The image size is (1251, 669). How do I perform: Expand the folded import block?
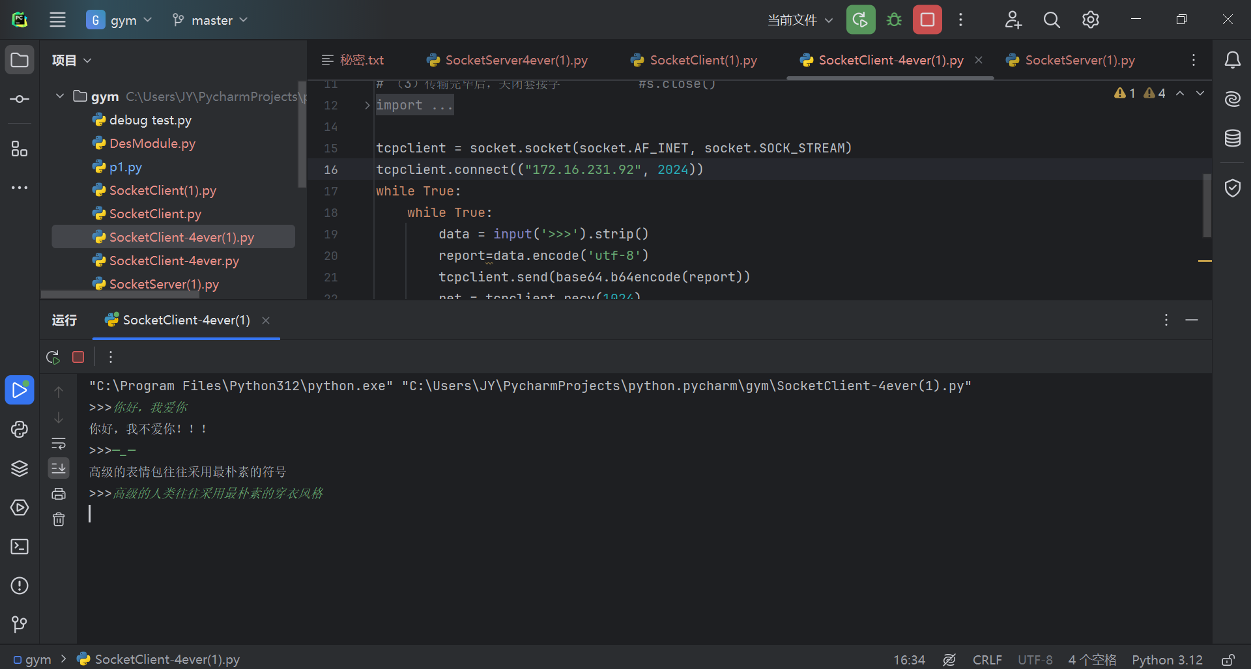367,105
